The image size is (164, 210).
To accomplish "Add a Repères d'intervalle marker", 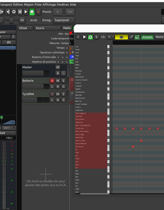I will (62, 57).
